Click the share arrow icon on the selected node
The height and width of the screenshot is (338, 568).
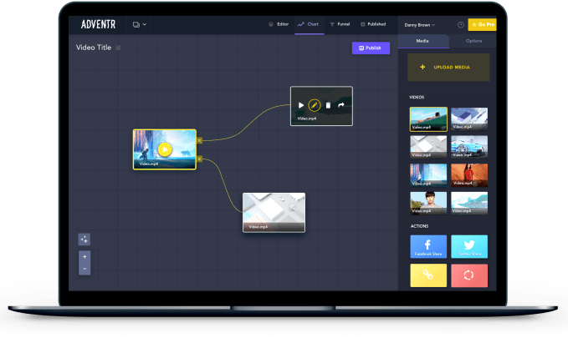[x=341, y=105]
